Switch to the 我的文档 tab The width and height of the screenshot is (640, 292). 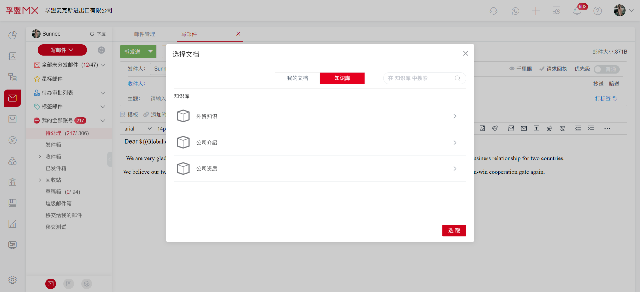297,78
